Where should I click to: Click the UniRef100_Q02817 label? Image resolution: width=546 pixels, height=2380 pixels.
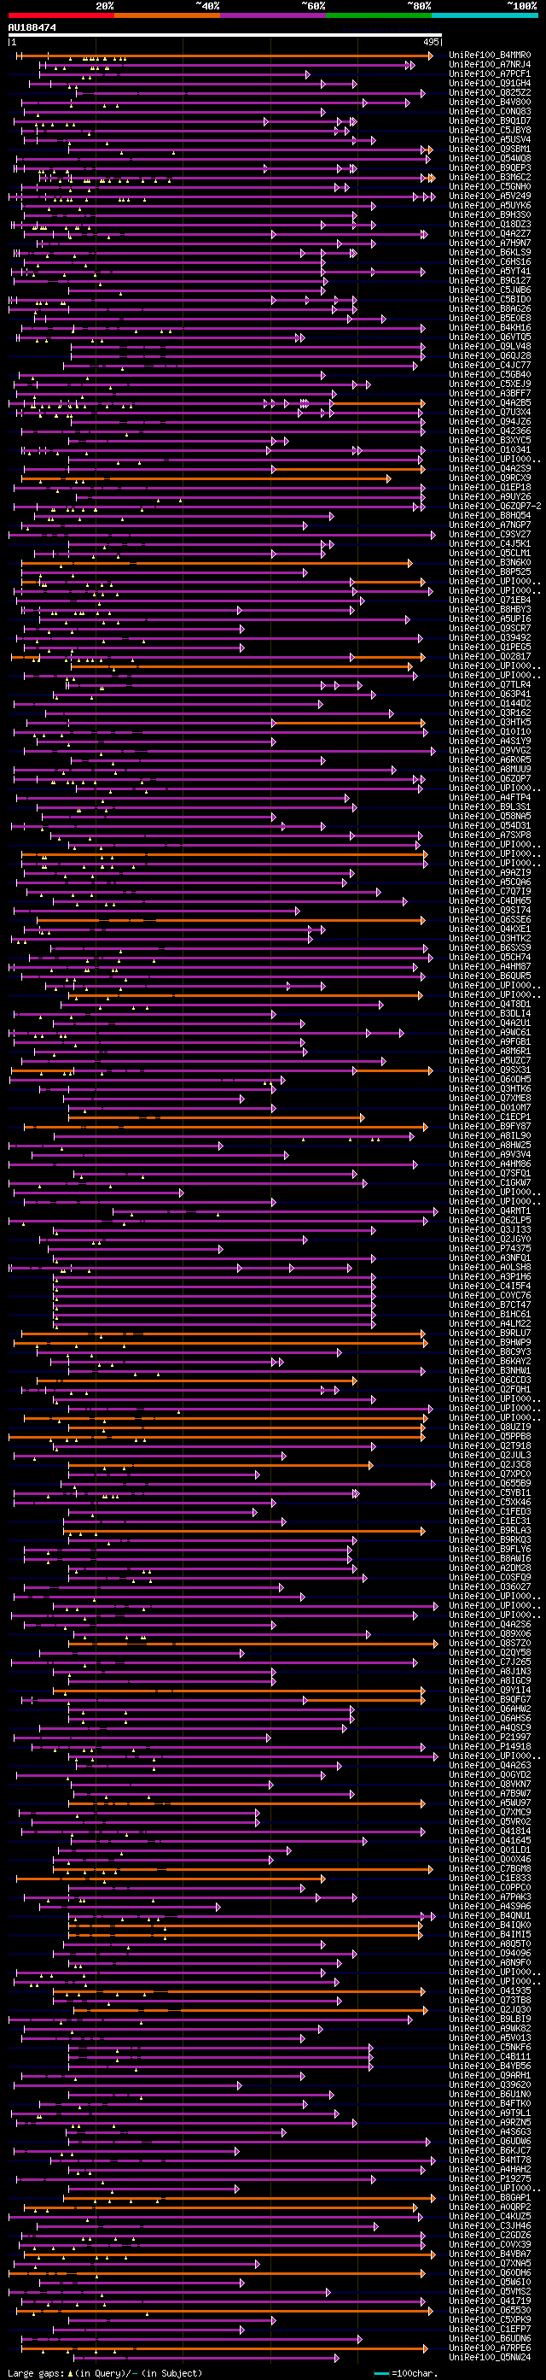point(490,657)
